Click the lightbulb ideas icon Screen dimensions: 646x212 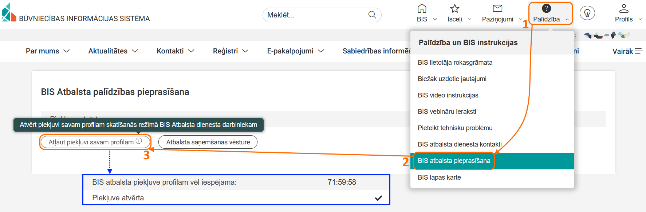[x=587, y=13]
